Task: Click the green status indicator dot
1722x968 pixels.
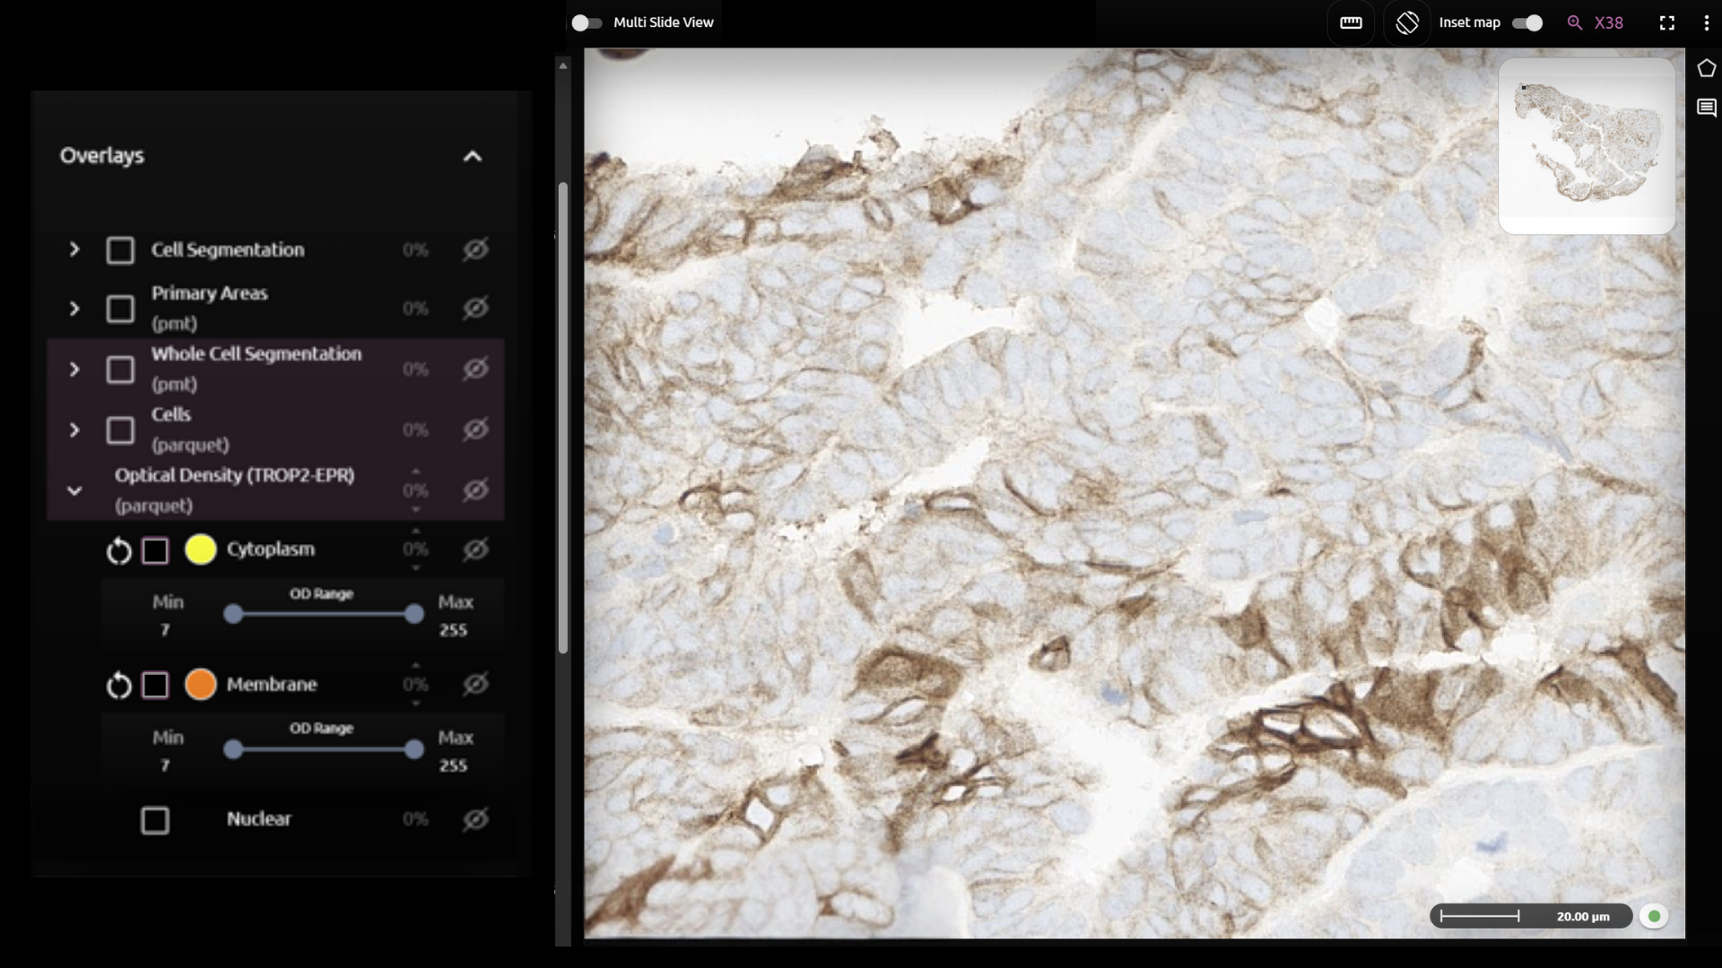Action: coord(1654,916)
